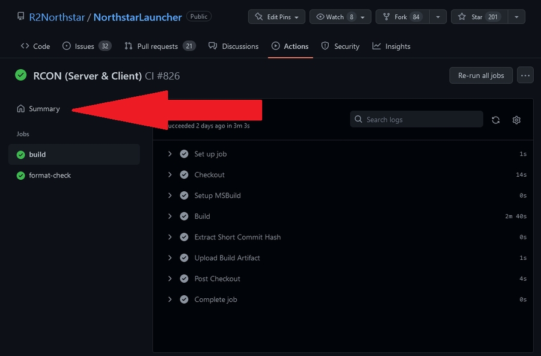
Task: Click the green success icon beside build job
Action: coord(21,155)
